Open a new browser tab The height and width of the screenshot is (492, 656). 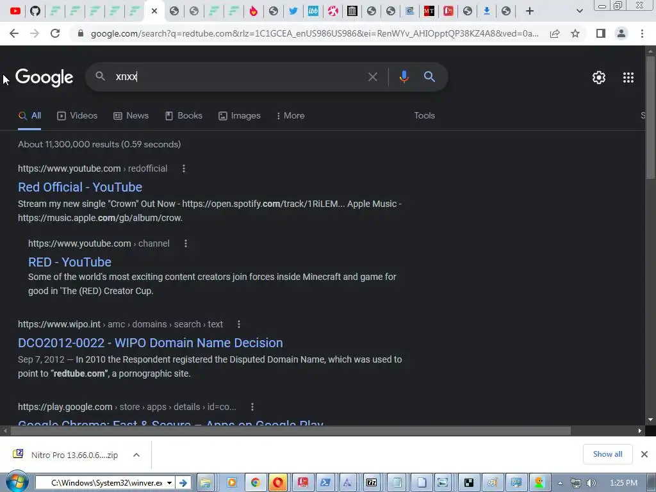pos(530,11)
